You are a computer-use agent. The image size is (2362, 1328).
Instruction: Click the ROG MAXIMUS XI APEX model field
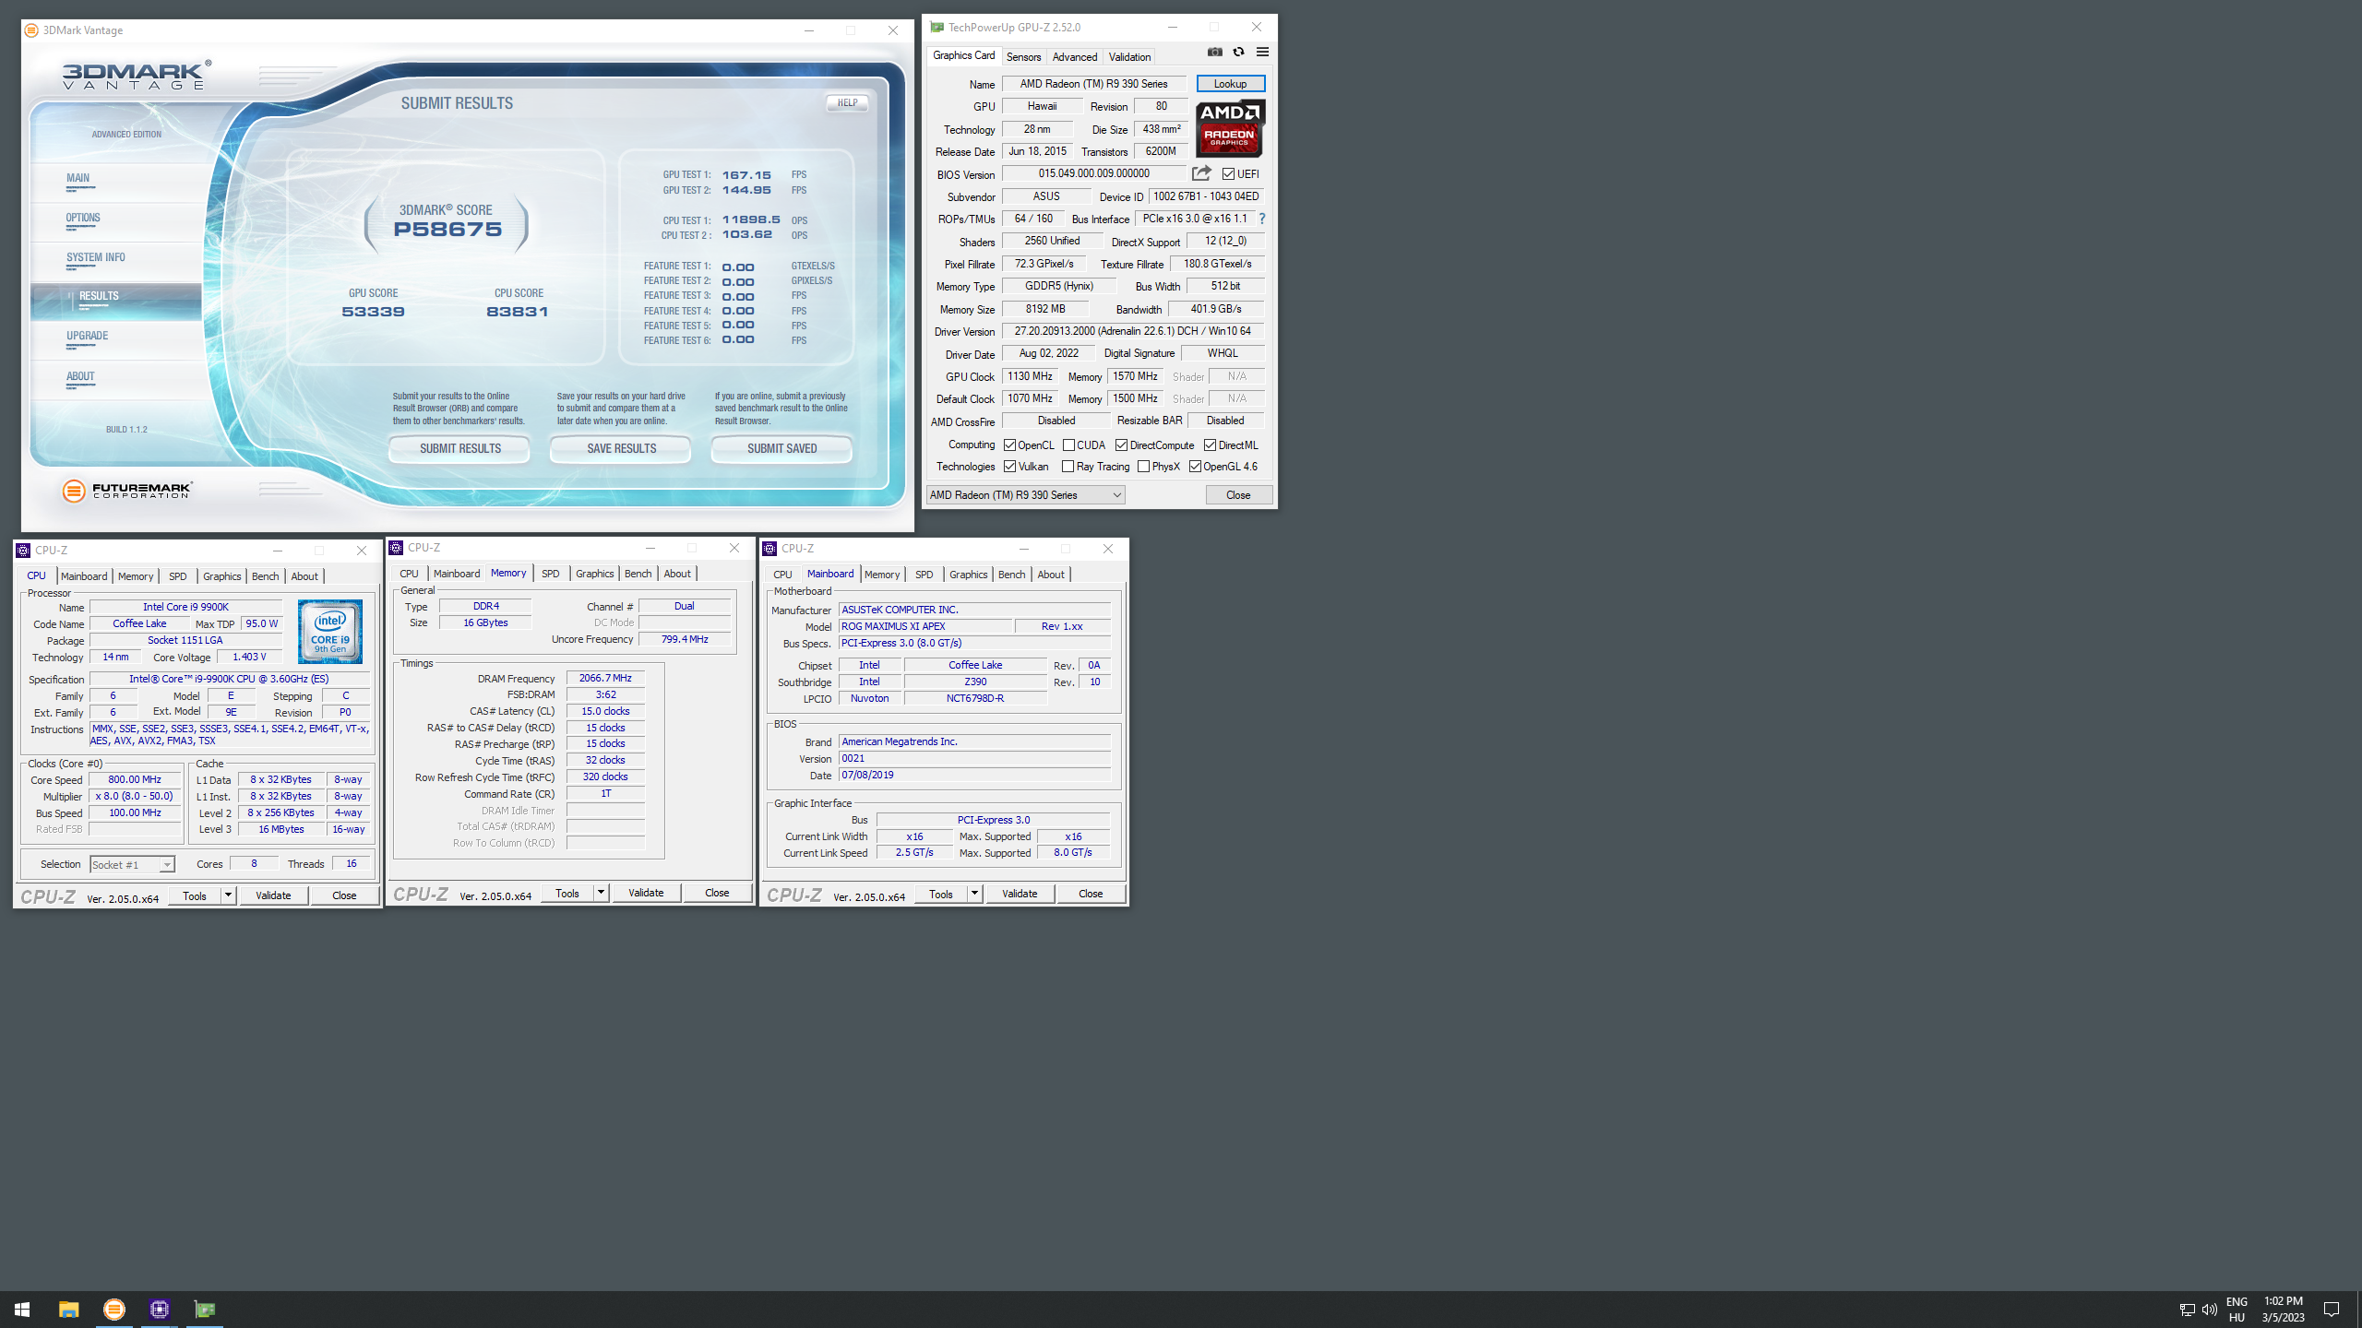[925, 626]
